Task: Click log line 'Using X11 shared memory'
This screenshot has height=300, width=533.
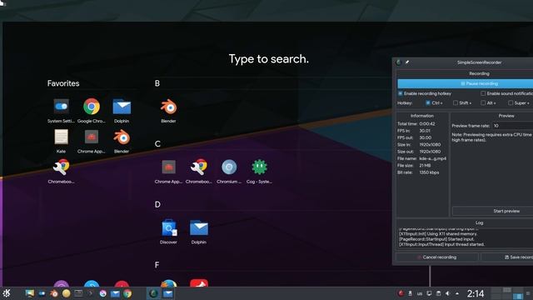Action: point(438,234)
